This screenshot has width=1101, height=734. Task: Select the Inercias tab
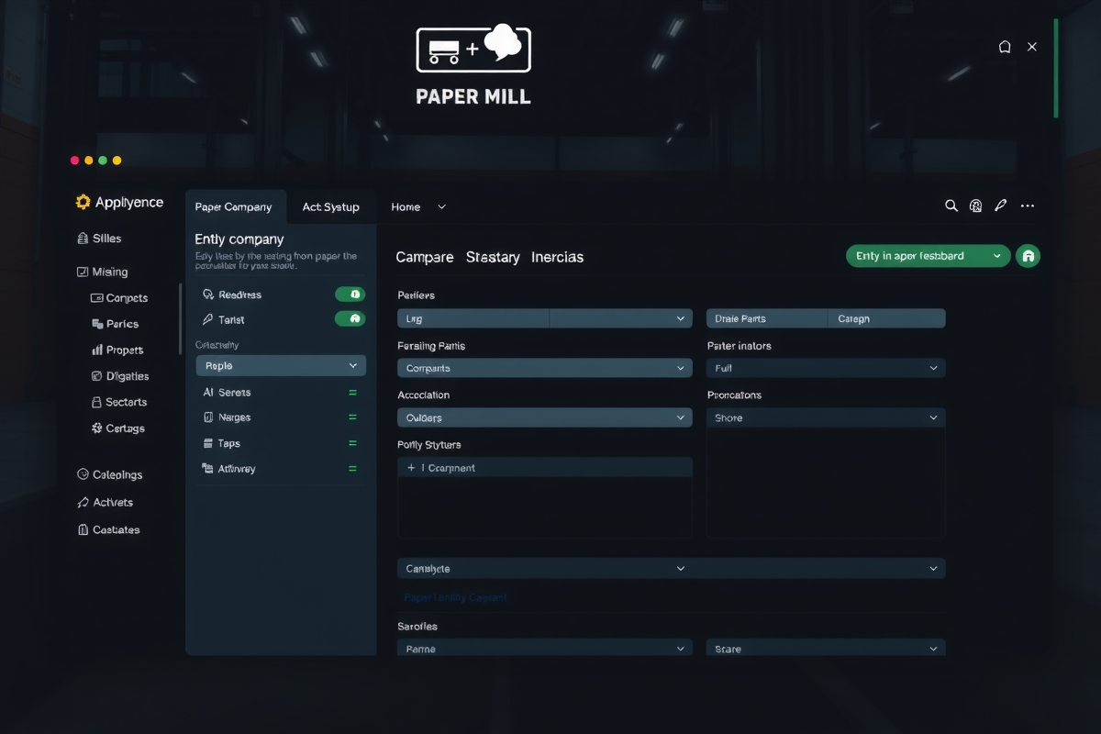coord(557,257)
